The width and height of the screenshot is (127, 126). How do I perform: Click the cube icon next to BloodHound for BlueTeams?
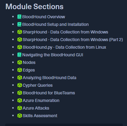click(x=20, y=93)
